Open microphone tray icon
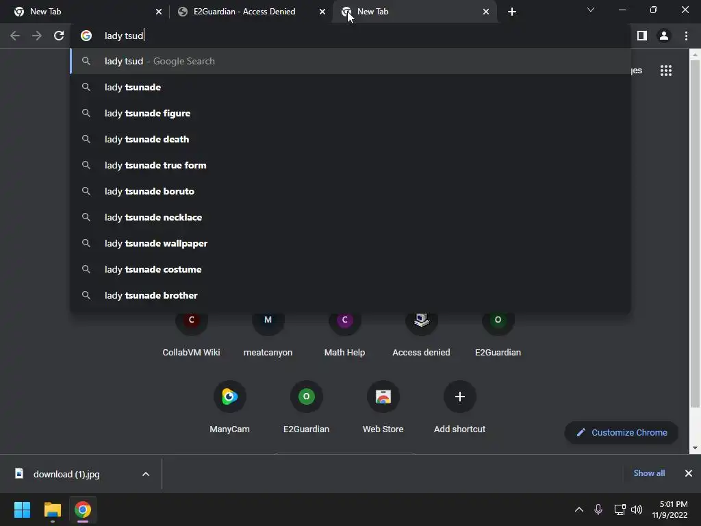The height and width of the screenshot is (526, 701). point(598,510)
